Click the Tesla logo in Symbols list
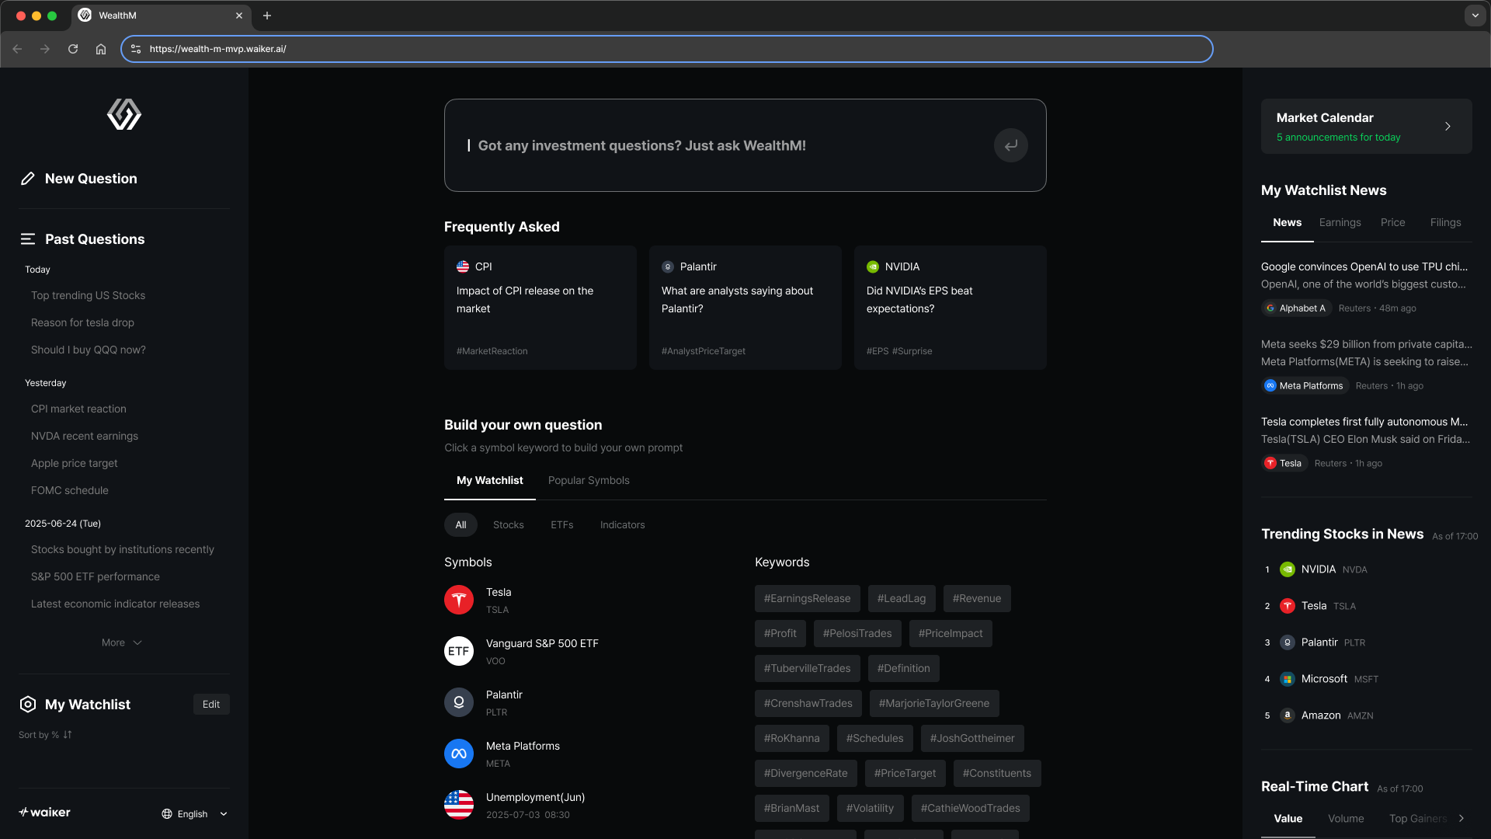Viewport: 1491px width, 839px height. [x=459, y=600]
